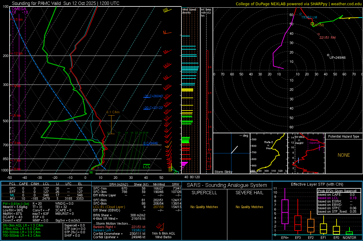Click the 15 km height marker
363x241 pixels.
[18, 19]
